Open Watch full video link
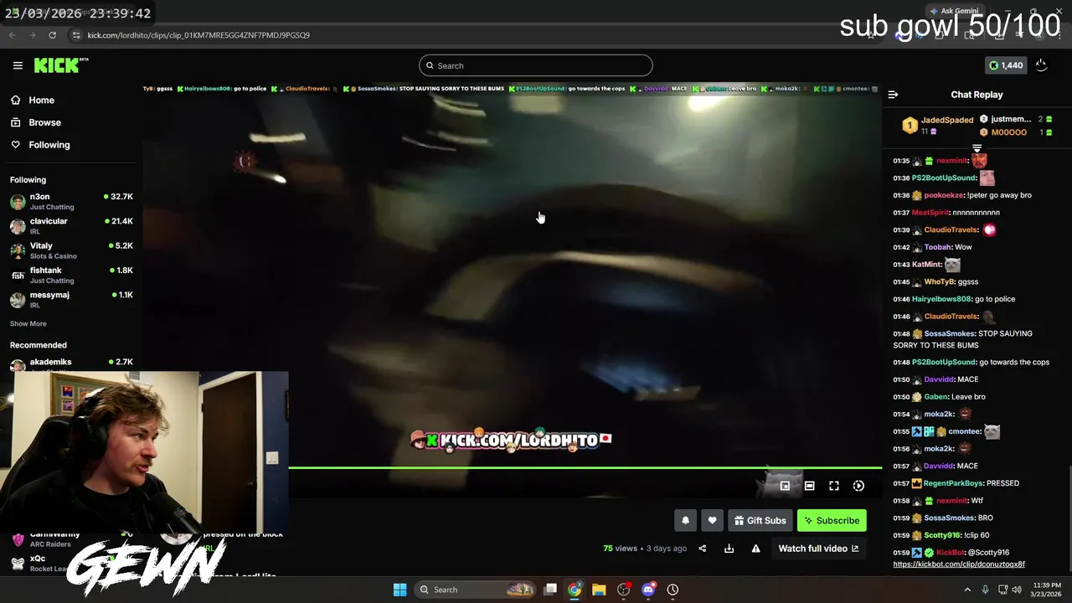 click(818, 549)
